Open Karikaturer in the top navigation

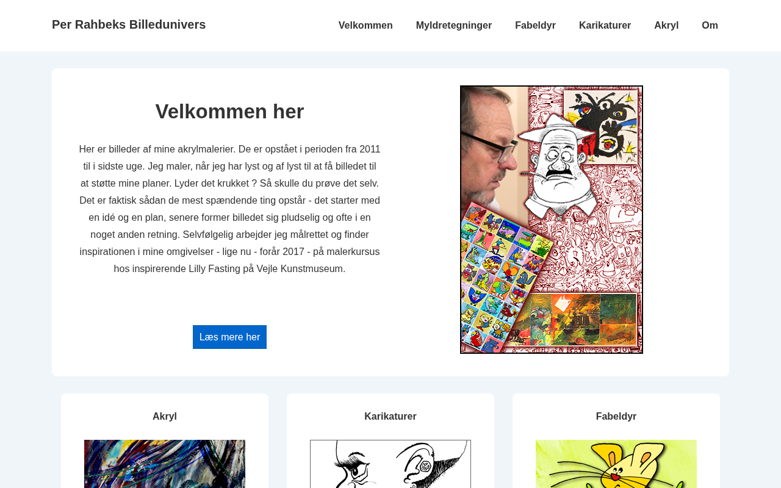(x=605, y=26)
